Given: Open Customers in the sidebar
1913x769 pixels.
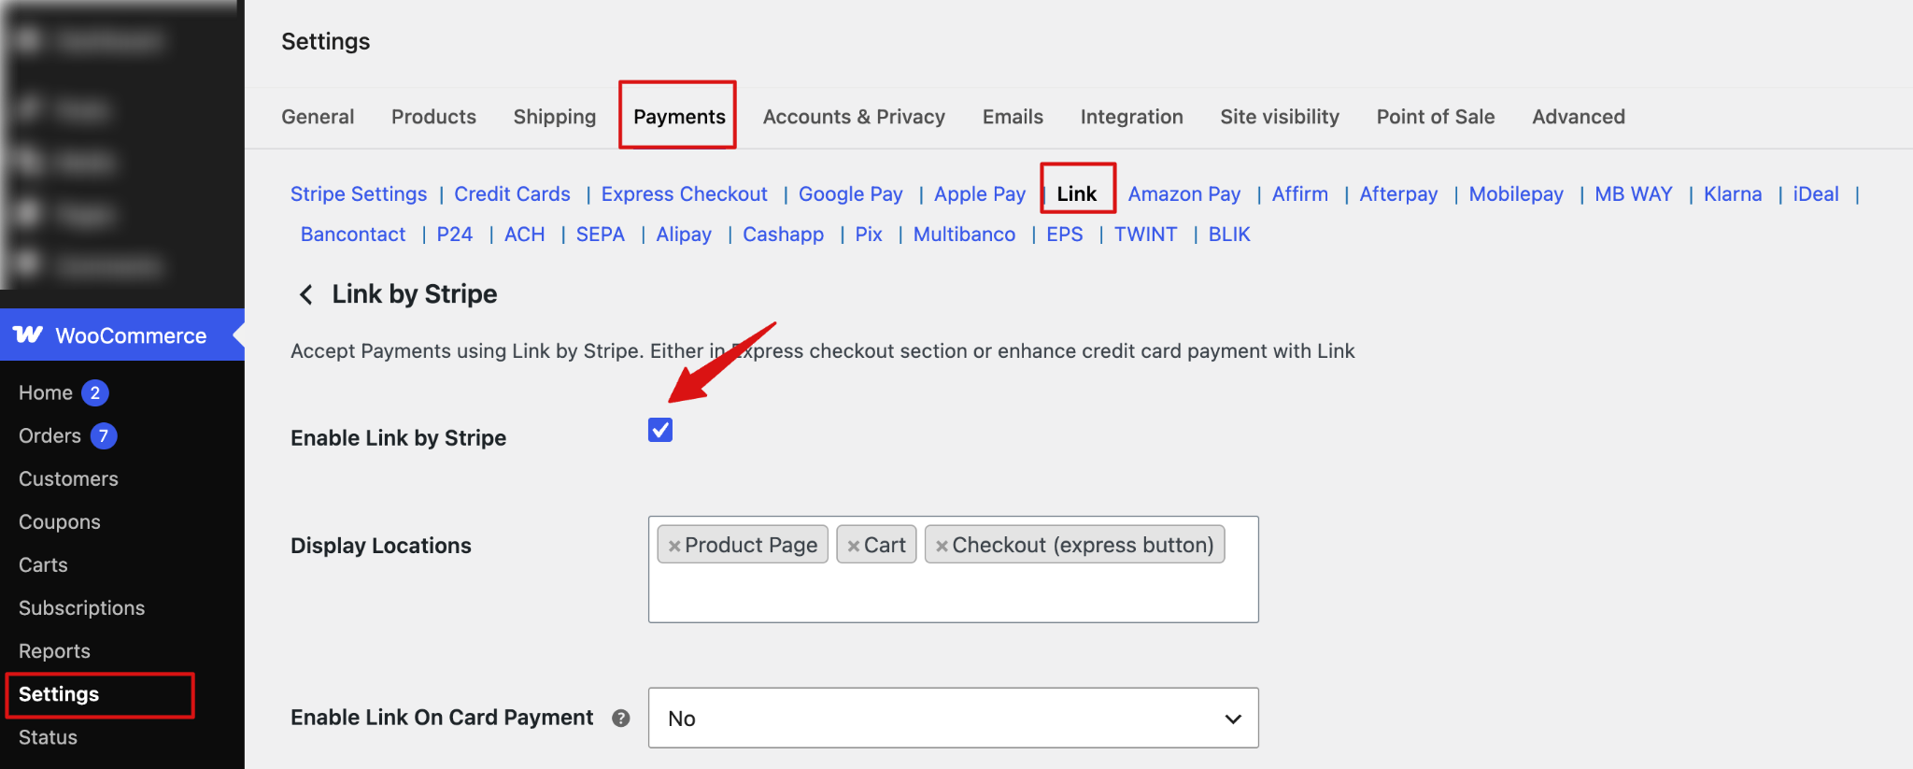Looking at the screenshot, I should (68, 478).
